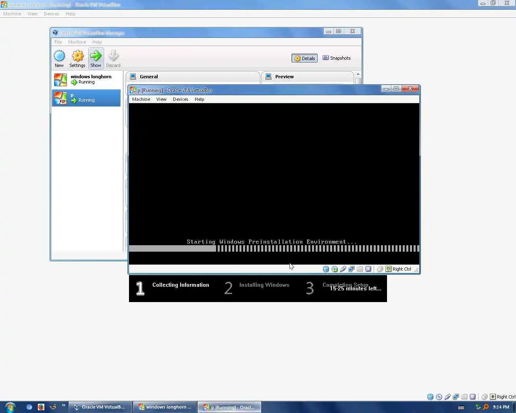Launch Firefox from quick launch bar
516x413 pixels.
pyautogui.click(x=41, y=407)
